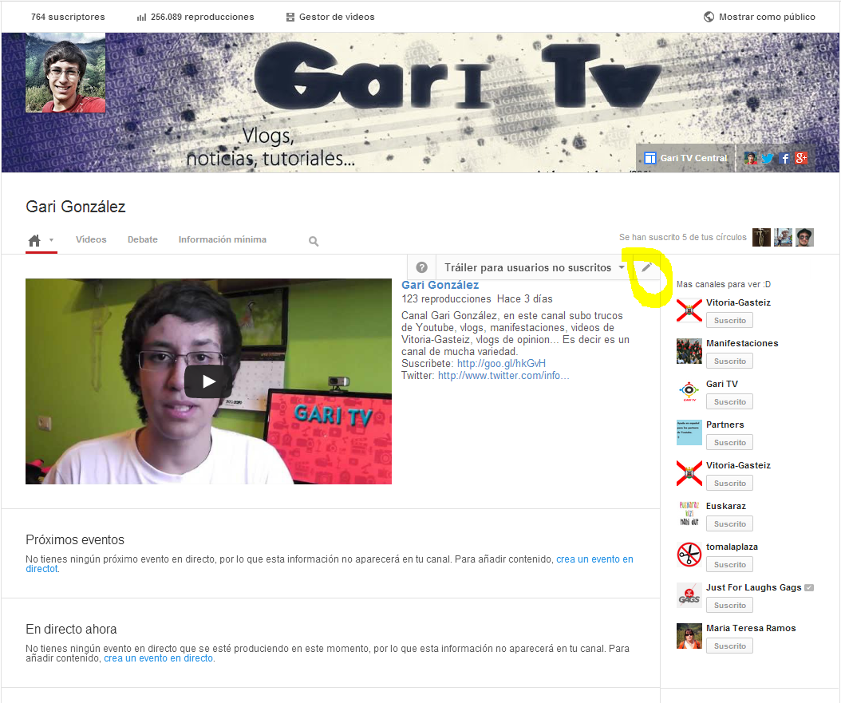Click the globe Mostrar como público icon

tap(709, 17)
